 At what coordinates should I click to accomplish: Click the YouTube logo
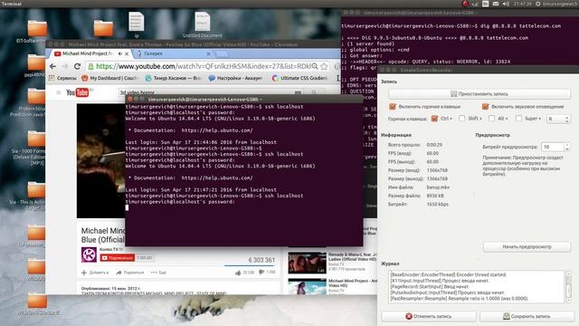(77, 92)
